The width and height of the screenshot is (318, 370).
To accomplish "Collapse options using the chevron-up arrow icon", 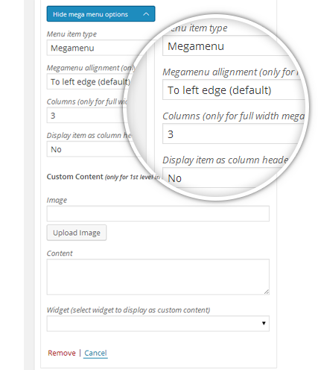I will click(x=146, y=14).
